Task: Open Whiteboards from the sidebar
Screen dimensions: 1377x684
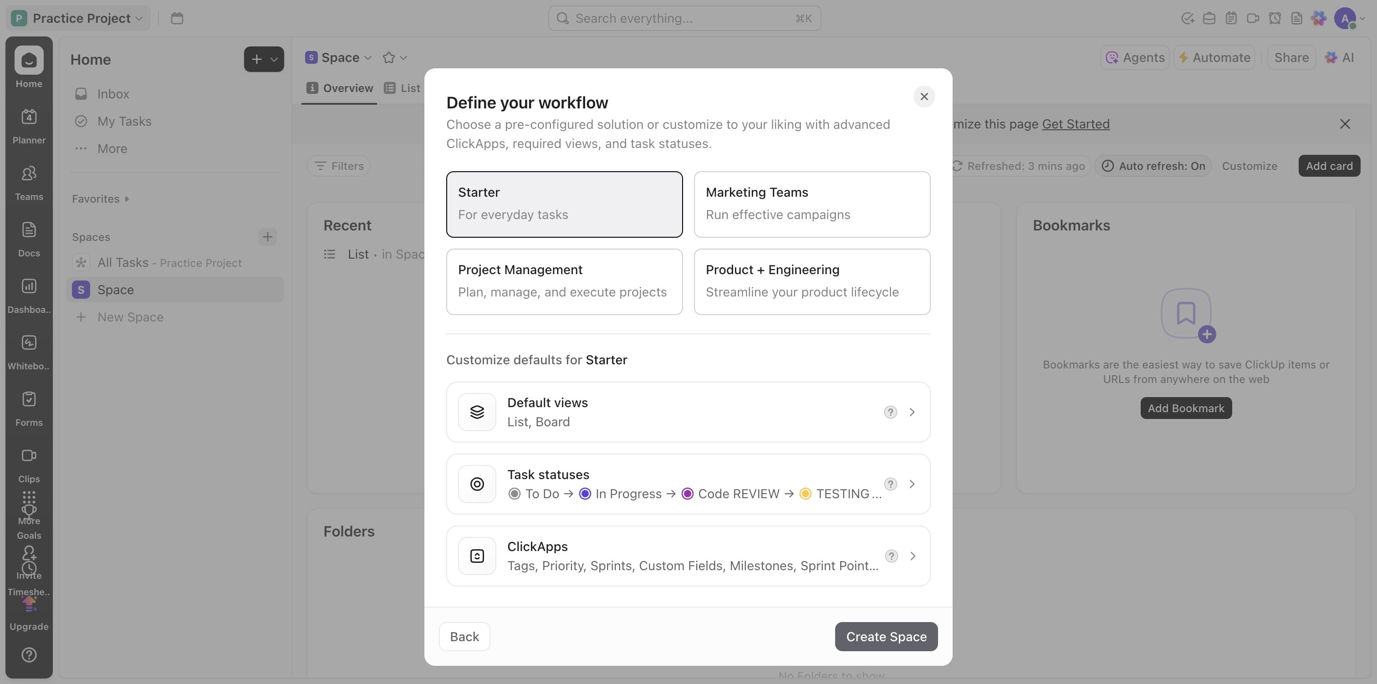Action: (x=29, y=352)
